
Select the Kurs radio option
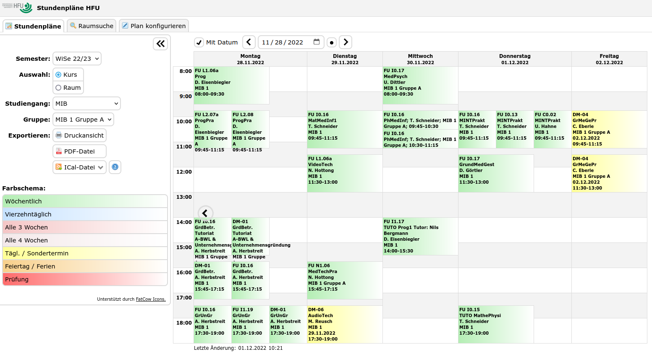tap(59, 75)
